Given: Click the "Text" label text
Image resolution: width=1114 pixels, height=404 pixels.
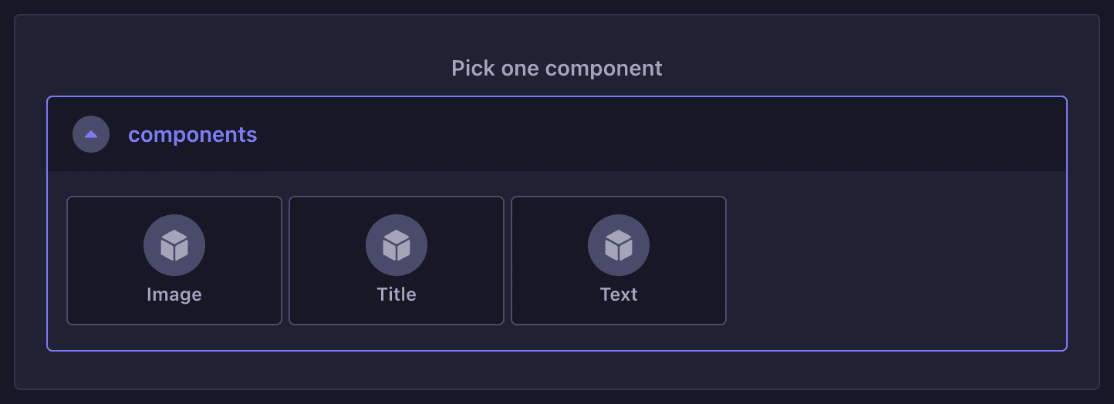Looking at the screenshot, I should click(x=619, y=295).
